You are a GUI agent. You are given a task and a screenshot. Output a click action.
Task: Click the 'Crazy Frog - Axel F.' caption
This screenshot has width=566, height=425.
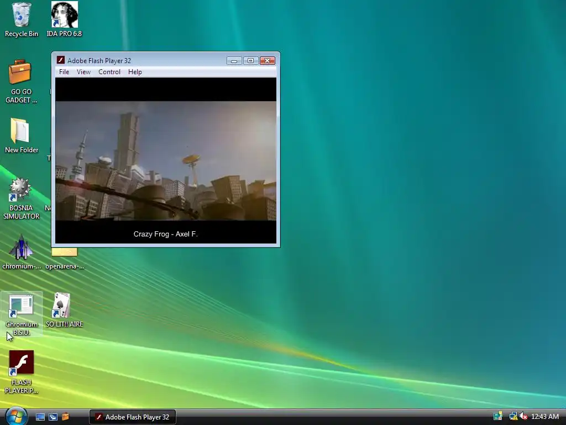point(166,234)
